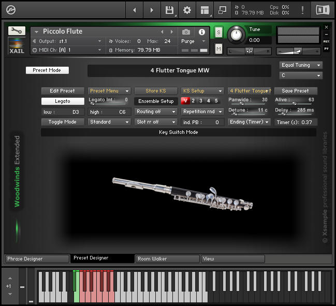336x306 pixels.
Task: Toggle the Legato button
Action: tap(63, 101)
